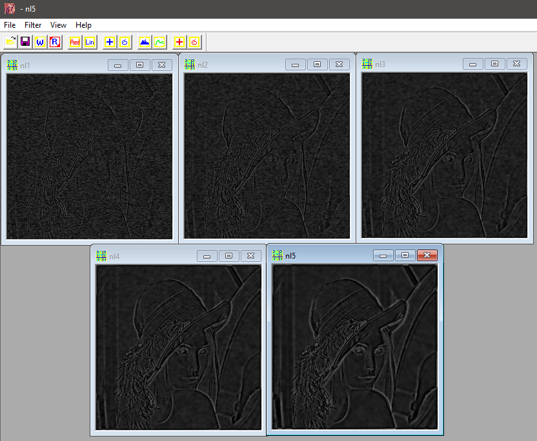Viewport: 537px width, 441px height.
Task: Minimize the nl1 window
Action: 118,65
